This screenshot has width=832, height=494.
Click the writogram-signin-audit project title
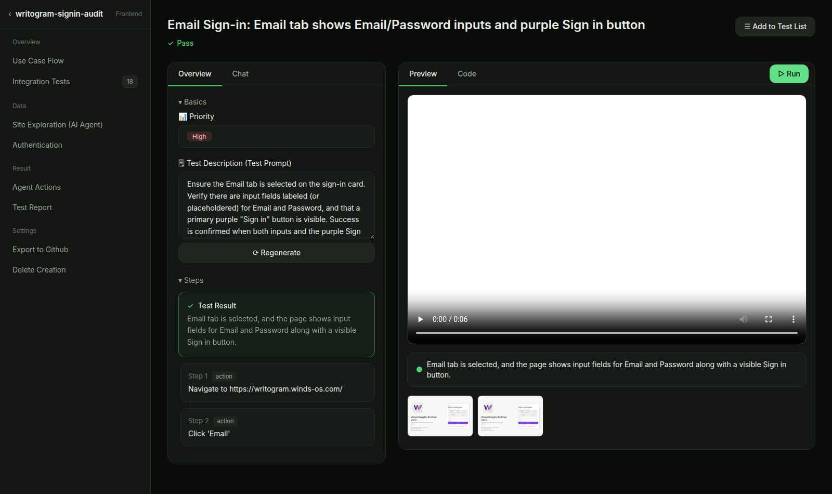(59, 14)
